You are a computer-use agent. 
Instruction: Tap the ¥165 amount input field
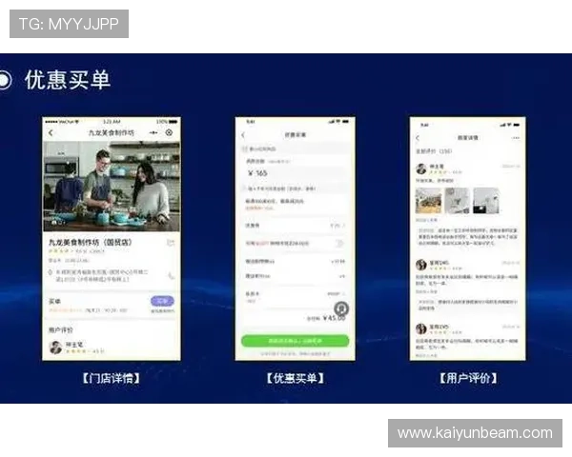tap(296, 173)
